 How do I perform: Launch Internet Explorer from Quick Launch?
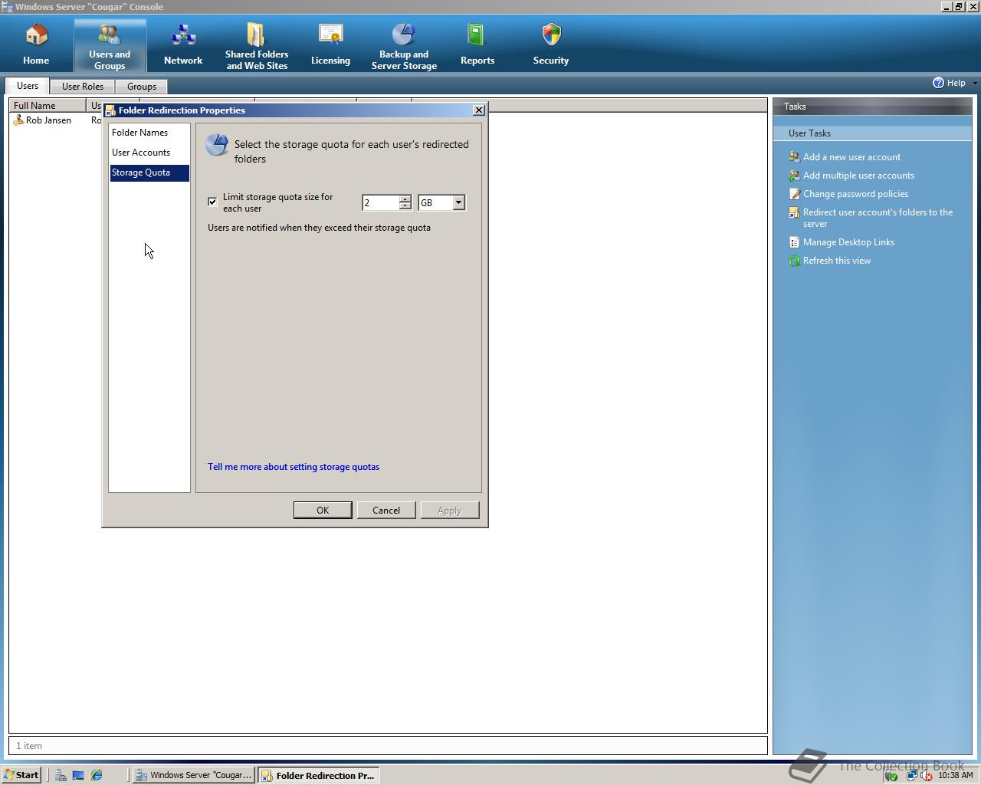pos(97,775)
